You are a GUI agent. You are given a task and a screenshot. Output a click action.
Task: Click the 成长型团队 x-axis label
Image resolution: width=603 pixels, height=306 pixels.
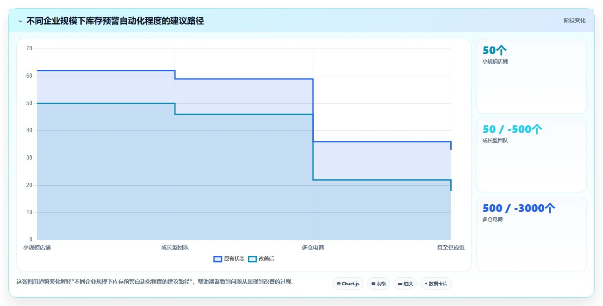(x=175, y=247)
